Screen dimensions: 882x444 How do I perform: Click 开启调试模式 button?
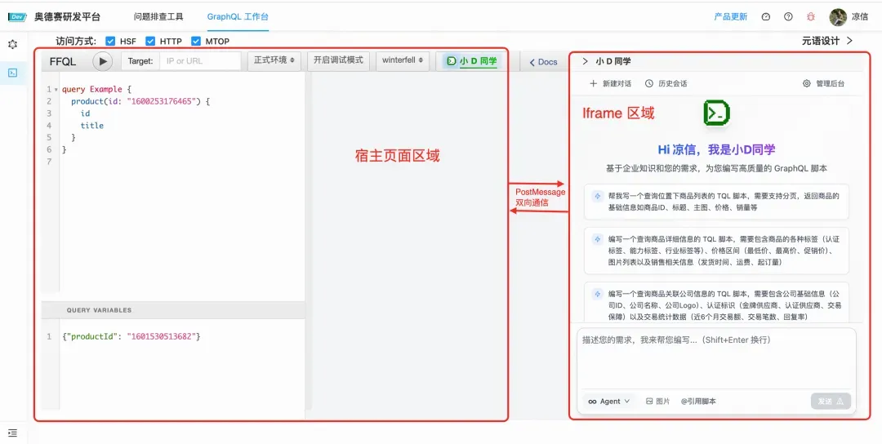[x=338, y=60]
